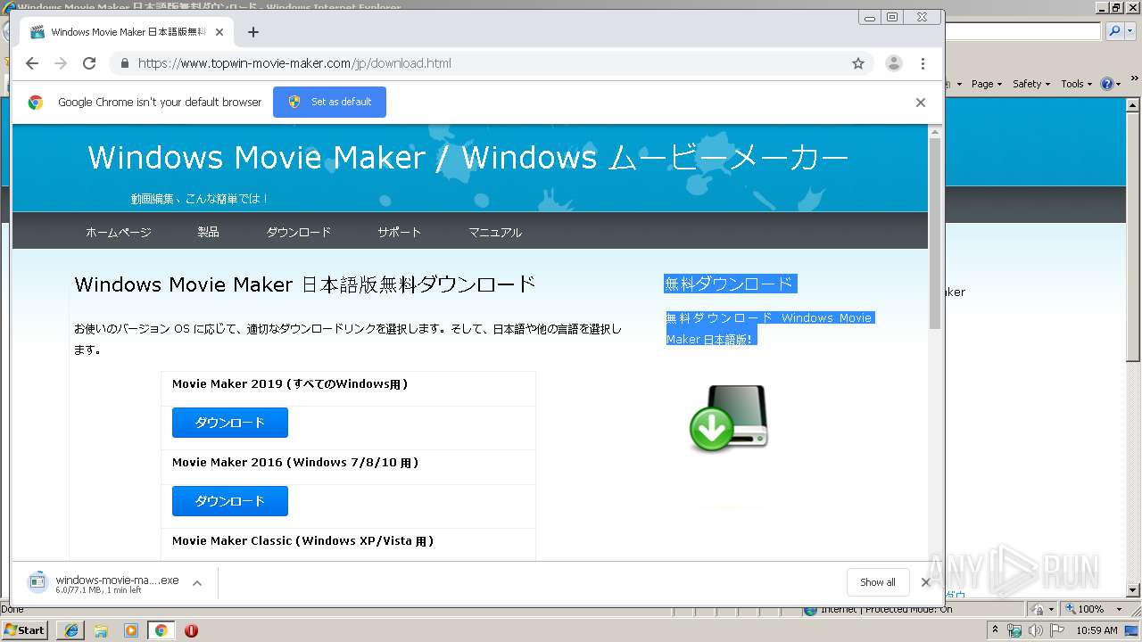Screen dimensions: 1142x642
Task: Expand IE search provider dropdown arrow
Action: (1129, 31)
